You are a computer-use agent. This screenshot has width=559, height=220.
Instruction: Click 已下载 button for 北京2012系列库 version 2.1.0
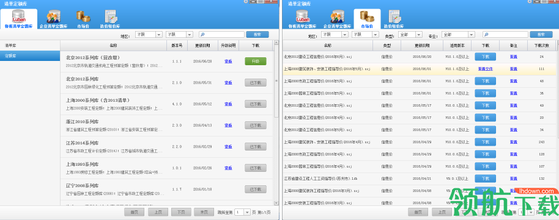(256, 82)
